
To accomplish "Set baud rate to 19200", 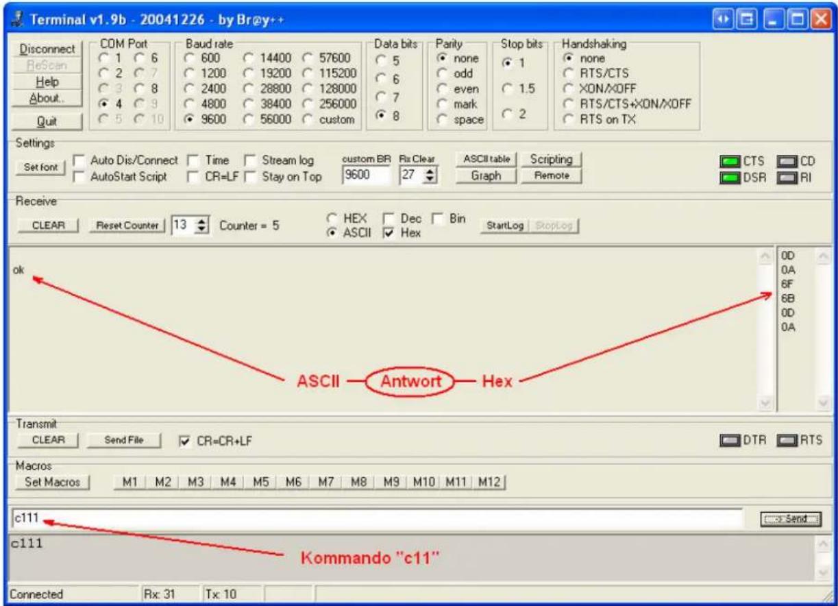I will point(249,74).
